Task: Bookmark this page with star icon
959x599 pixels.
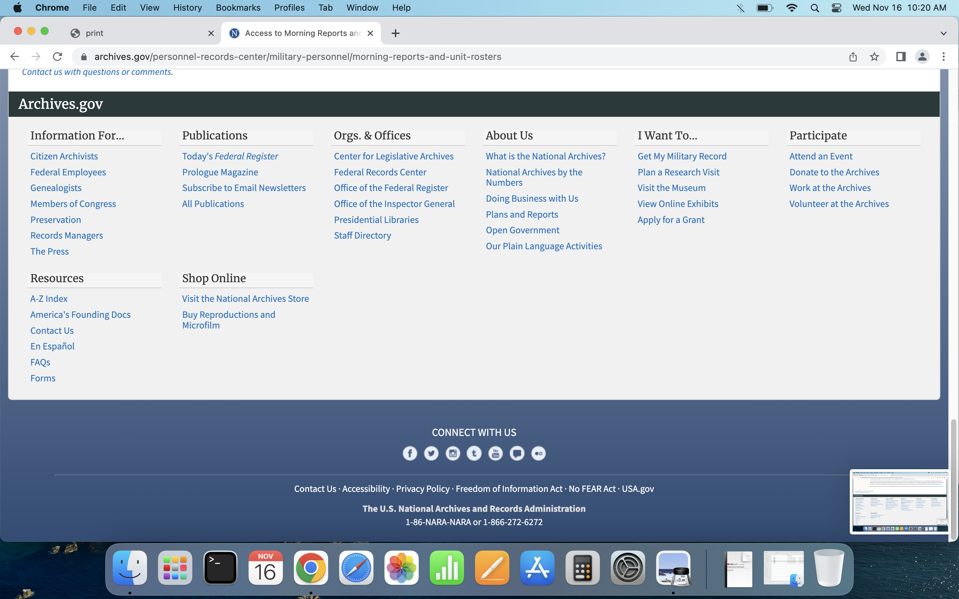Action: [874, 57]
